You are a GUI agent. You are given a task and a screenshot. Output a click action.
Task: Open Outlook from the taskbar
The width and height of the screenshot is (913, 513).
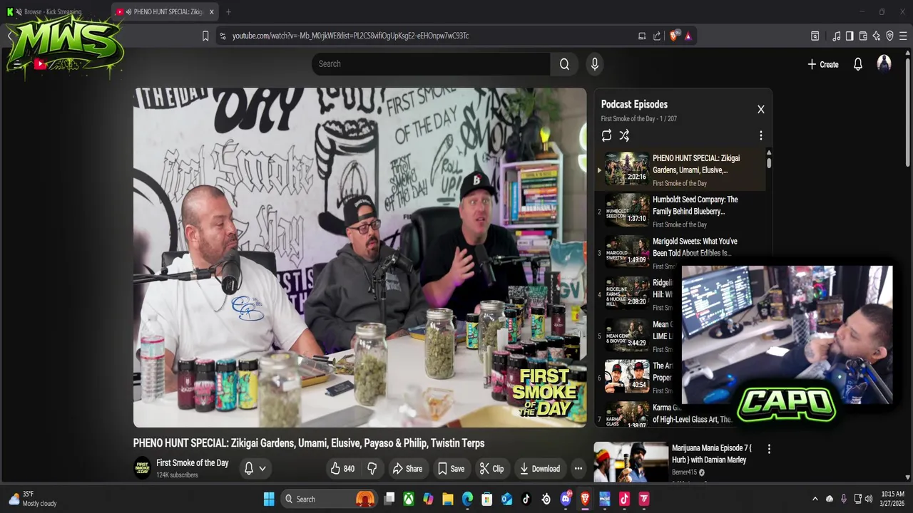pyautogui.click(x=506, y=499)
